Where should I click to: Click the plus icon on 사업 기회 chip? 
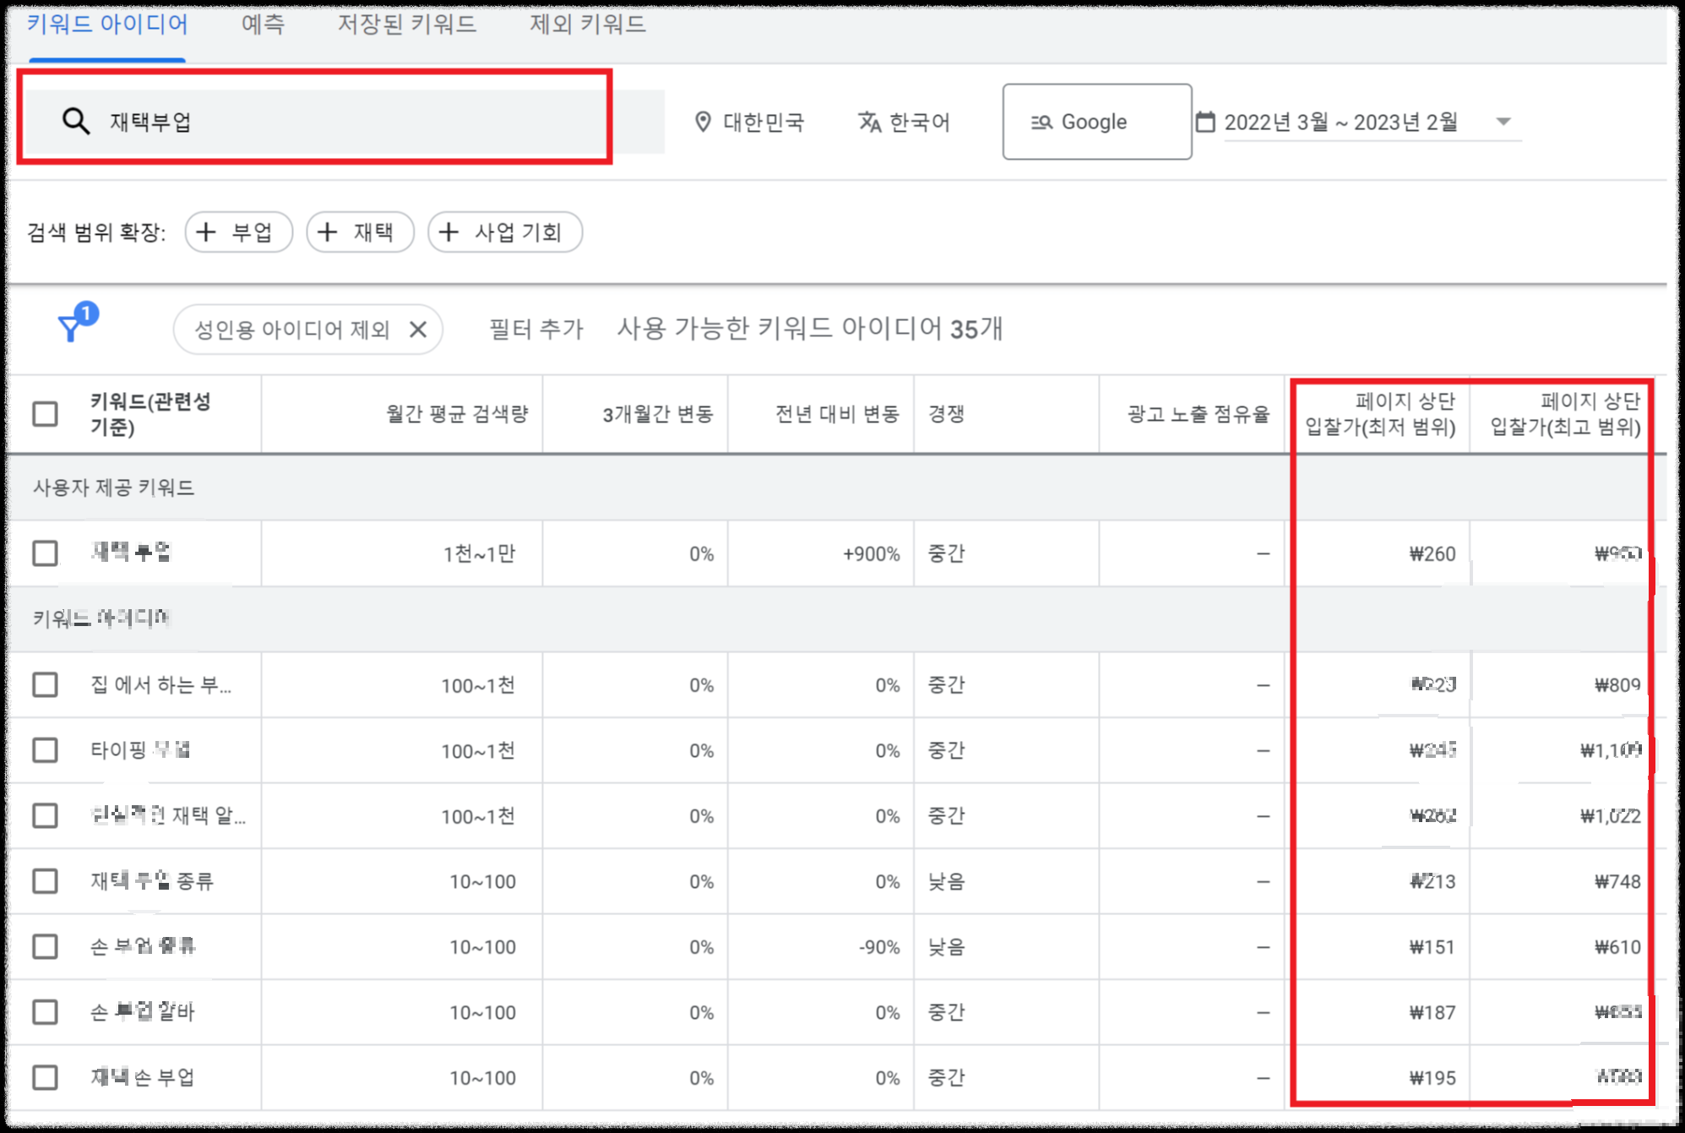pos(449,232)
